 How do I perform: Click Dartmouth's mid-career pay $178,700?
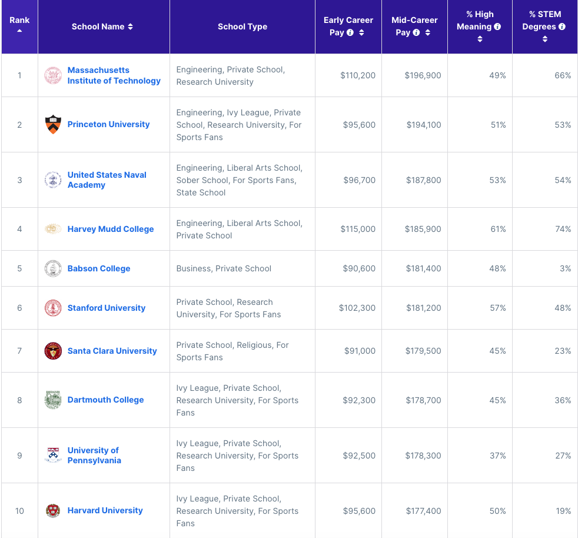424,400
